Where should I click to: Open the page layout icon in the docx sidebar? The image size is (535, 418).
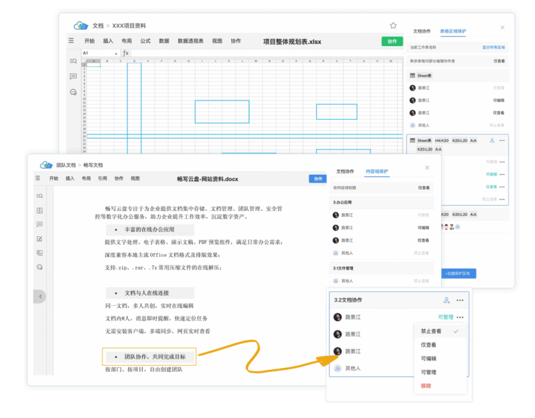(40, 210)
